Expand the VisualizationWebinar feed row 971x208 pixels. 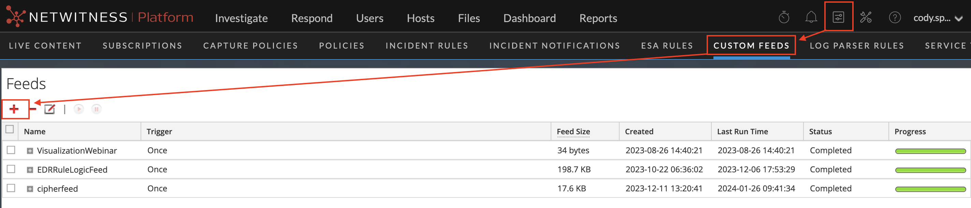point(30,151)
